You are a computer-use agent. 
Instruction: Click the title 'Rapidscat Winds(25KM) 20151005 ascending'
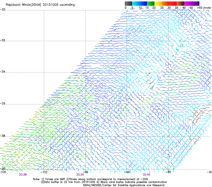point(40,5)
